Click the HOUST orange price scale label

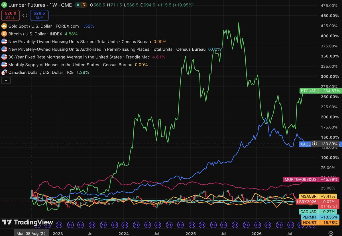point(310,222)
